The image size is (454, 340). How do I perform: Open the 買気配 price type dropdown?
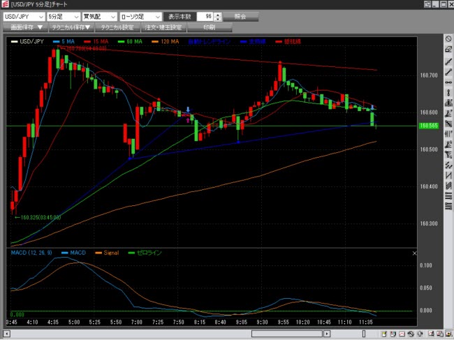100,17
